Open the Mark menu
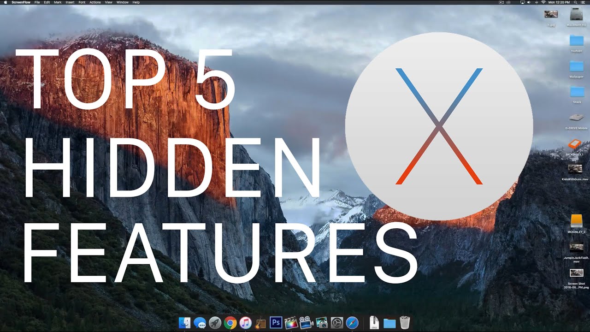Screen dimensions: 590x332 pos(58,2)
